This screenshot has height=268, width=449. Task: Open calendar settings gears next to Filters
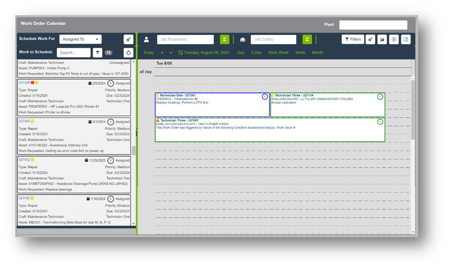pos(371,39)
